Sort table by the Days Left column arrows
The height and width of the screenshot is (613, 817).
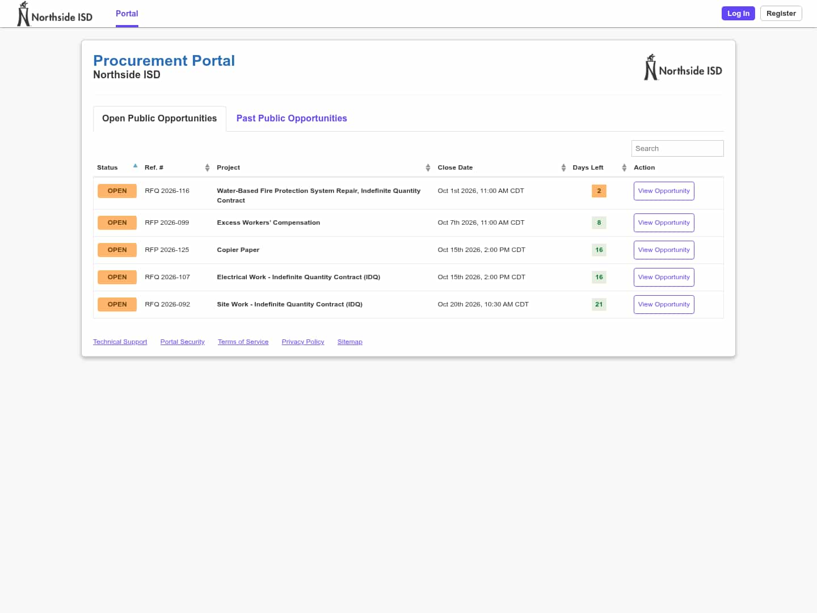coord(624,167)
